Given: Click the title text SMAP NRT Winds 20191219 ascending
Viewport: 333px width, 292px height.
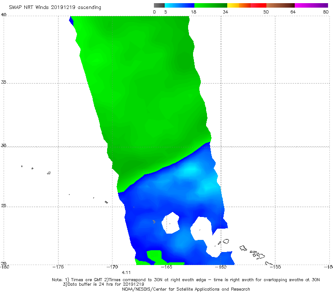Looking at the screenshot, I should click(x=55, y=7).
